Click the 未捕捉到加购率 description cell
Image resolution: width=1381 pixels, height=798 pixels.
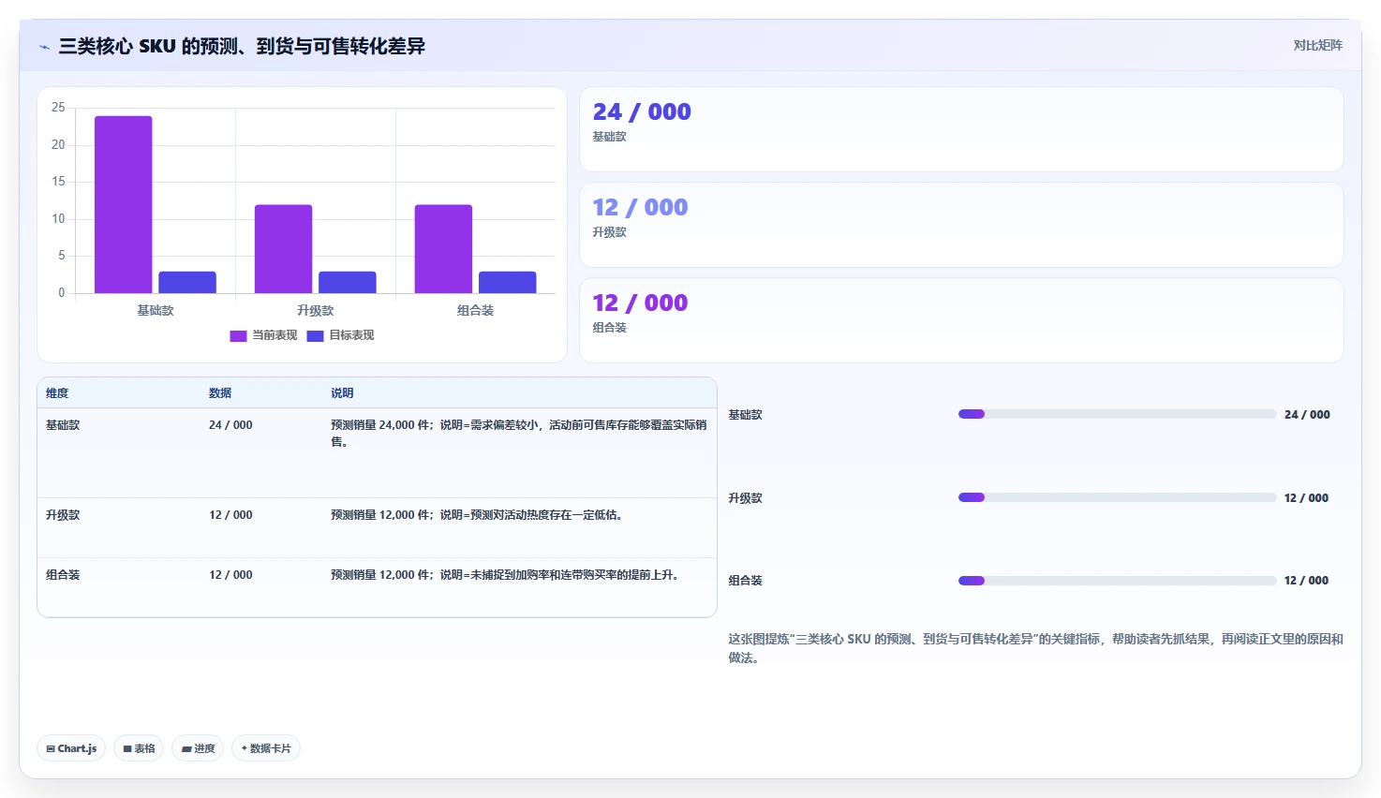coord(505,575)
